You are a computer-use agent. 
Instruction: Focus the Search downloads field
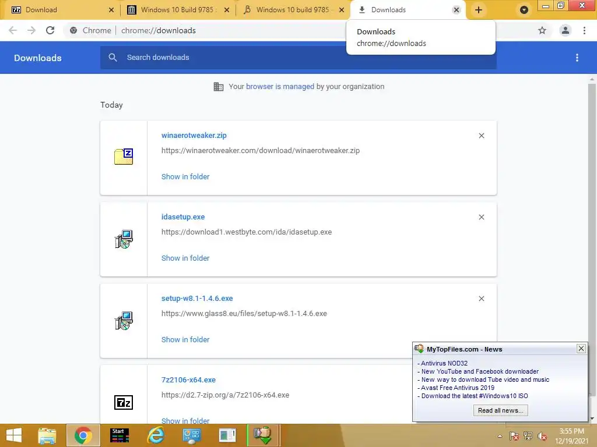[x=298, y=58]
